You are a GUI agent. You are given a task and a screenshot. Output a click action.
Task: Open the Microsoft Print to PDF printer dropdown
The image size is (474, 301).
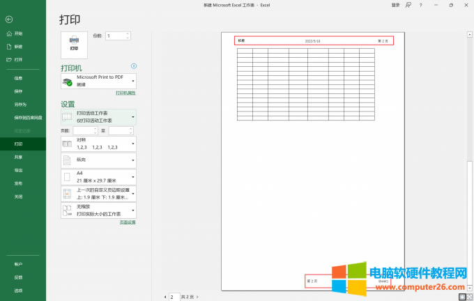[98, 82]
